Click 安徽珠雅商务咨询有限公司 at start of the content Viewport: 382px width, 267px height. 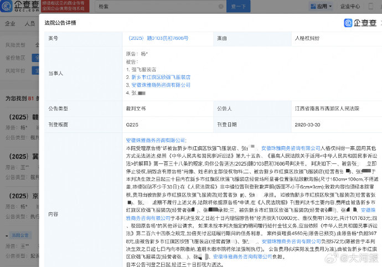click(157, 141)
